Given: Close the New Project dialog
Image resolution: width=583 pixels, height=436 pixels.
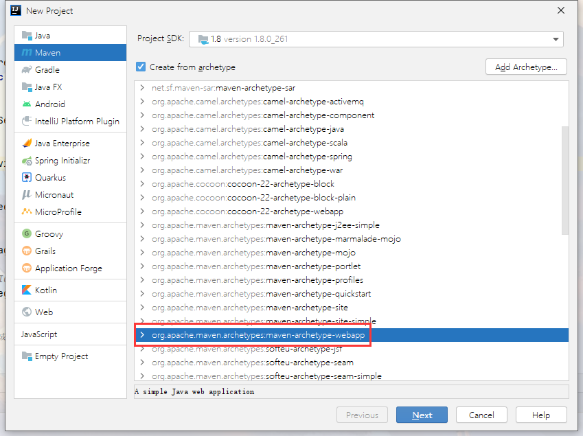Looking at the screenshot, I should tap(561, 10).
